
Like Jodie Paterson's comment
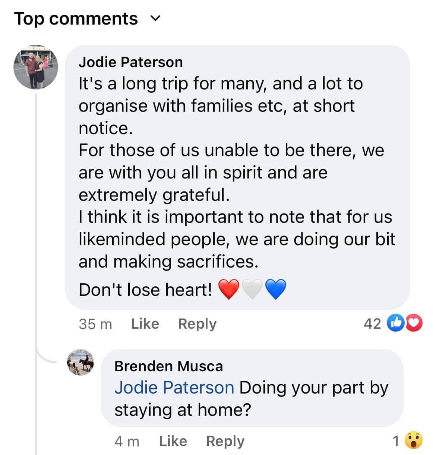[x=145, y=323]
